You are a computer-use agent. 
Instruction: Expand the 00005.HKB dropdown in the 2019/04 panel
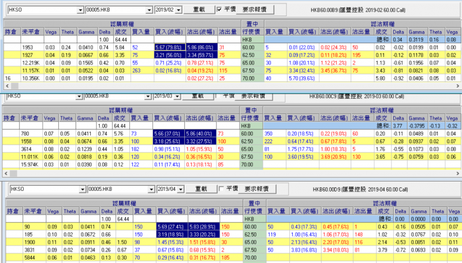(x=150, y=189)
